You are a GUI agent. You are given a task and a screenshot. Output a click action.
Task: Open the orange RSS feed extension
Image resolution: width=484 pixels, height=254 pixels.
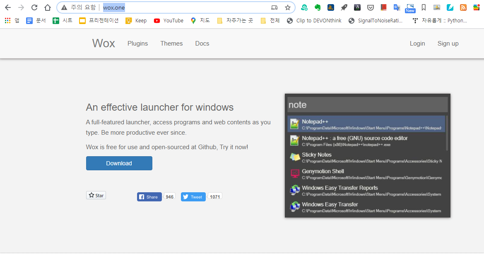point(463,7)
